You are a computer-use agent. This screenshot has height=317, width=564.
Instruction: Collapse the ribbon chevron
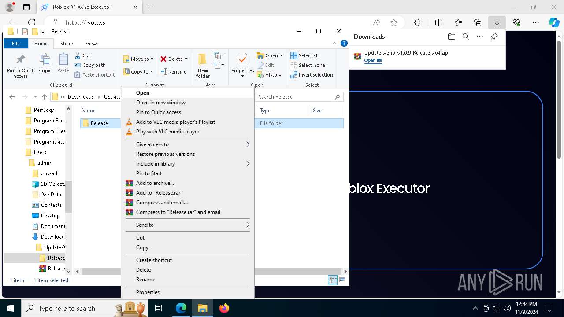(335, 43)
